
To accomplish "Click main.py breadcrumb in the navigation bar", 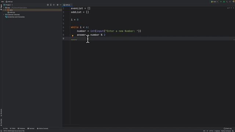I will (9, 1).
